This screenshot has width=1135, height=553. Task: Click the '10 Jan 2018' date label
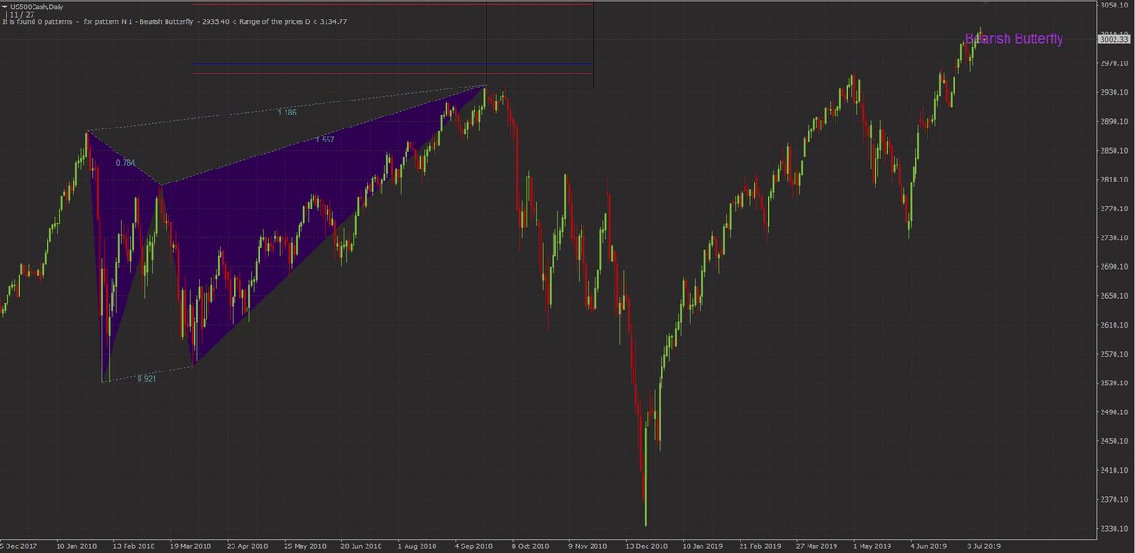pyautogui.click(x=77, y=546)
